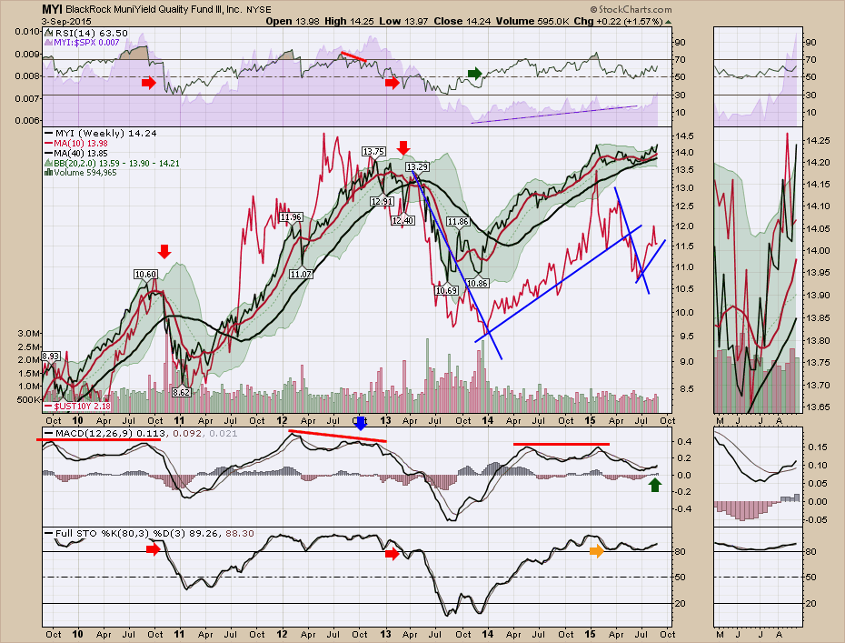This screenshot has height=643, width=845.
Task: Click the NYSE exchange label
Action: [x=259, y=10]
